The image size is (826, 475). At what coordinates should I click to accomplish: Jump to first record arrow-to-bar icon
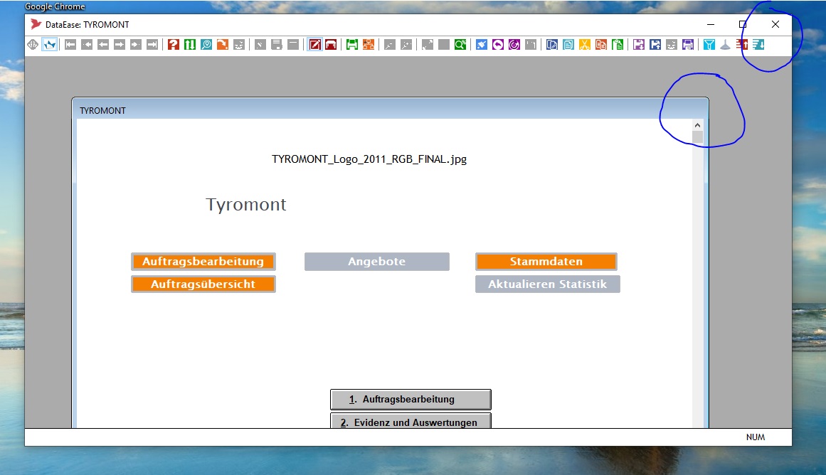pos(70,45)
